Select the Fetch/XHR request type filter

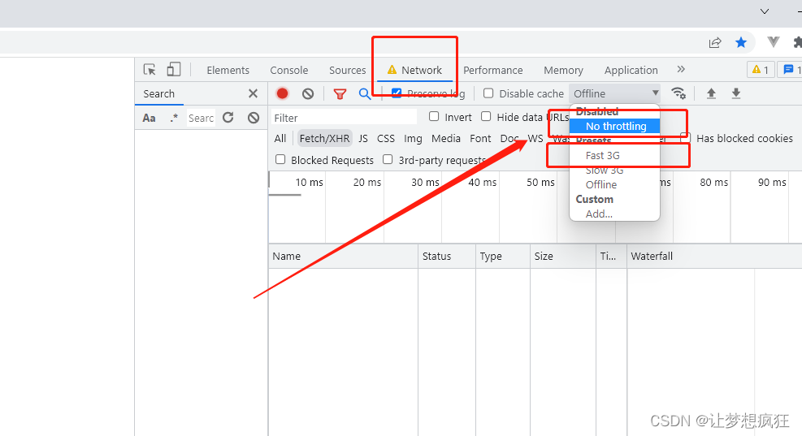point(324,139)
